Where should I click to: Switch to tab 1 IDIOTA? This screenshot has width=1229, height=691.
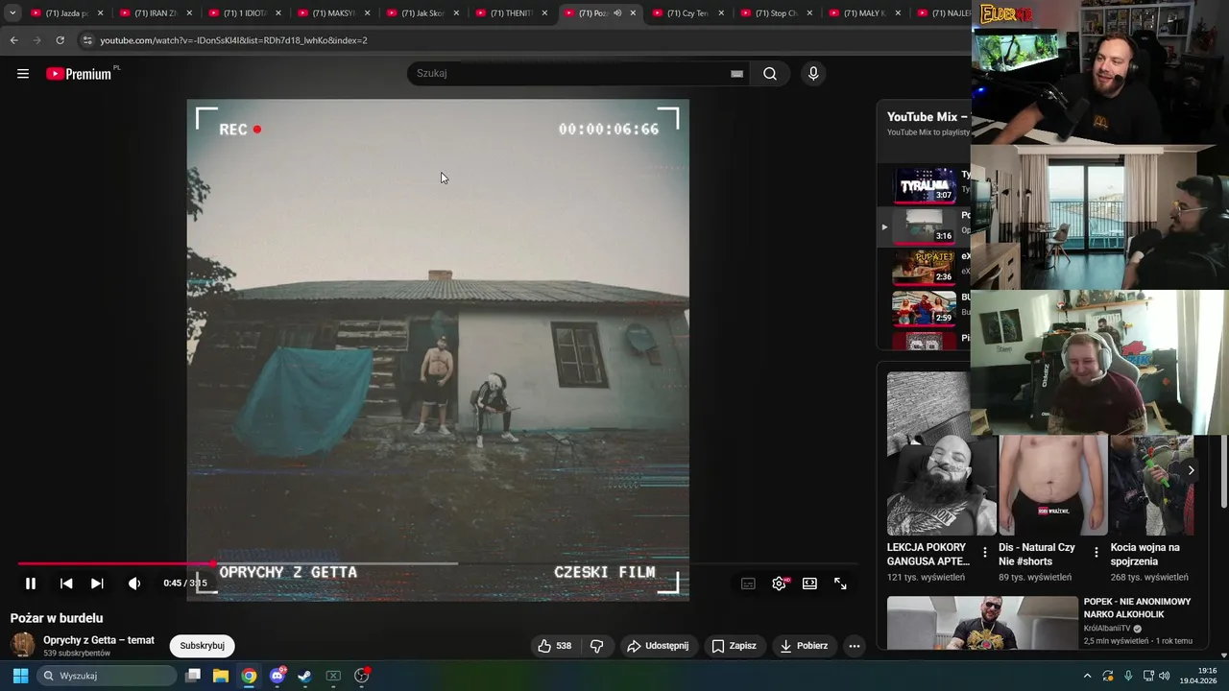(x=244, y=13)
